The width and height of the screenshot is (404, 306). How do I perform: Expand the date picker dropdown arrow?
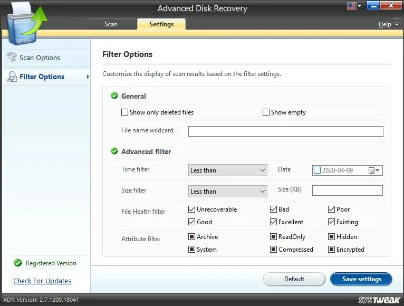click(x=378, y=170)
